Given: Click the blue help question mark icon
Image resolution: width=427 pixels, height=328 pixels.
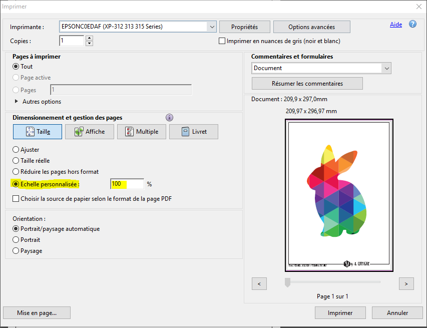Looking at the screenshot, I should 412,24.
